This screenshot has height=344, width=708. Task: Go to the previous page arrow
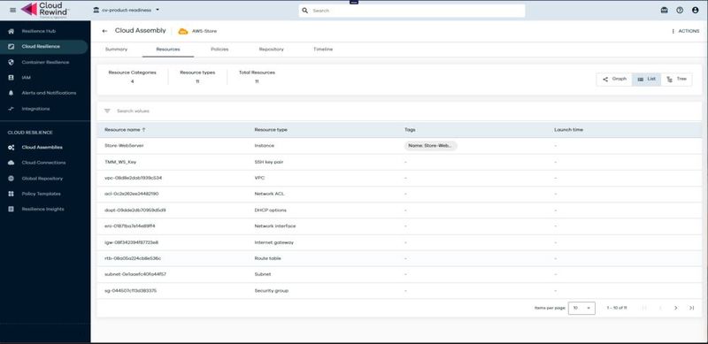click(x=660, y=308)
